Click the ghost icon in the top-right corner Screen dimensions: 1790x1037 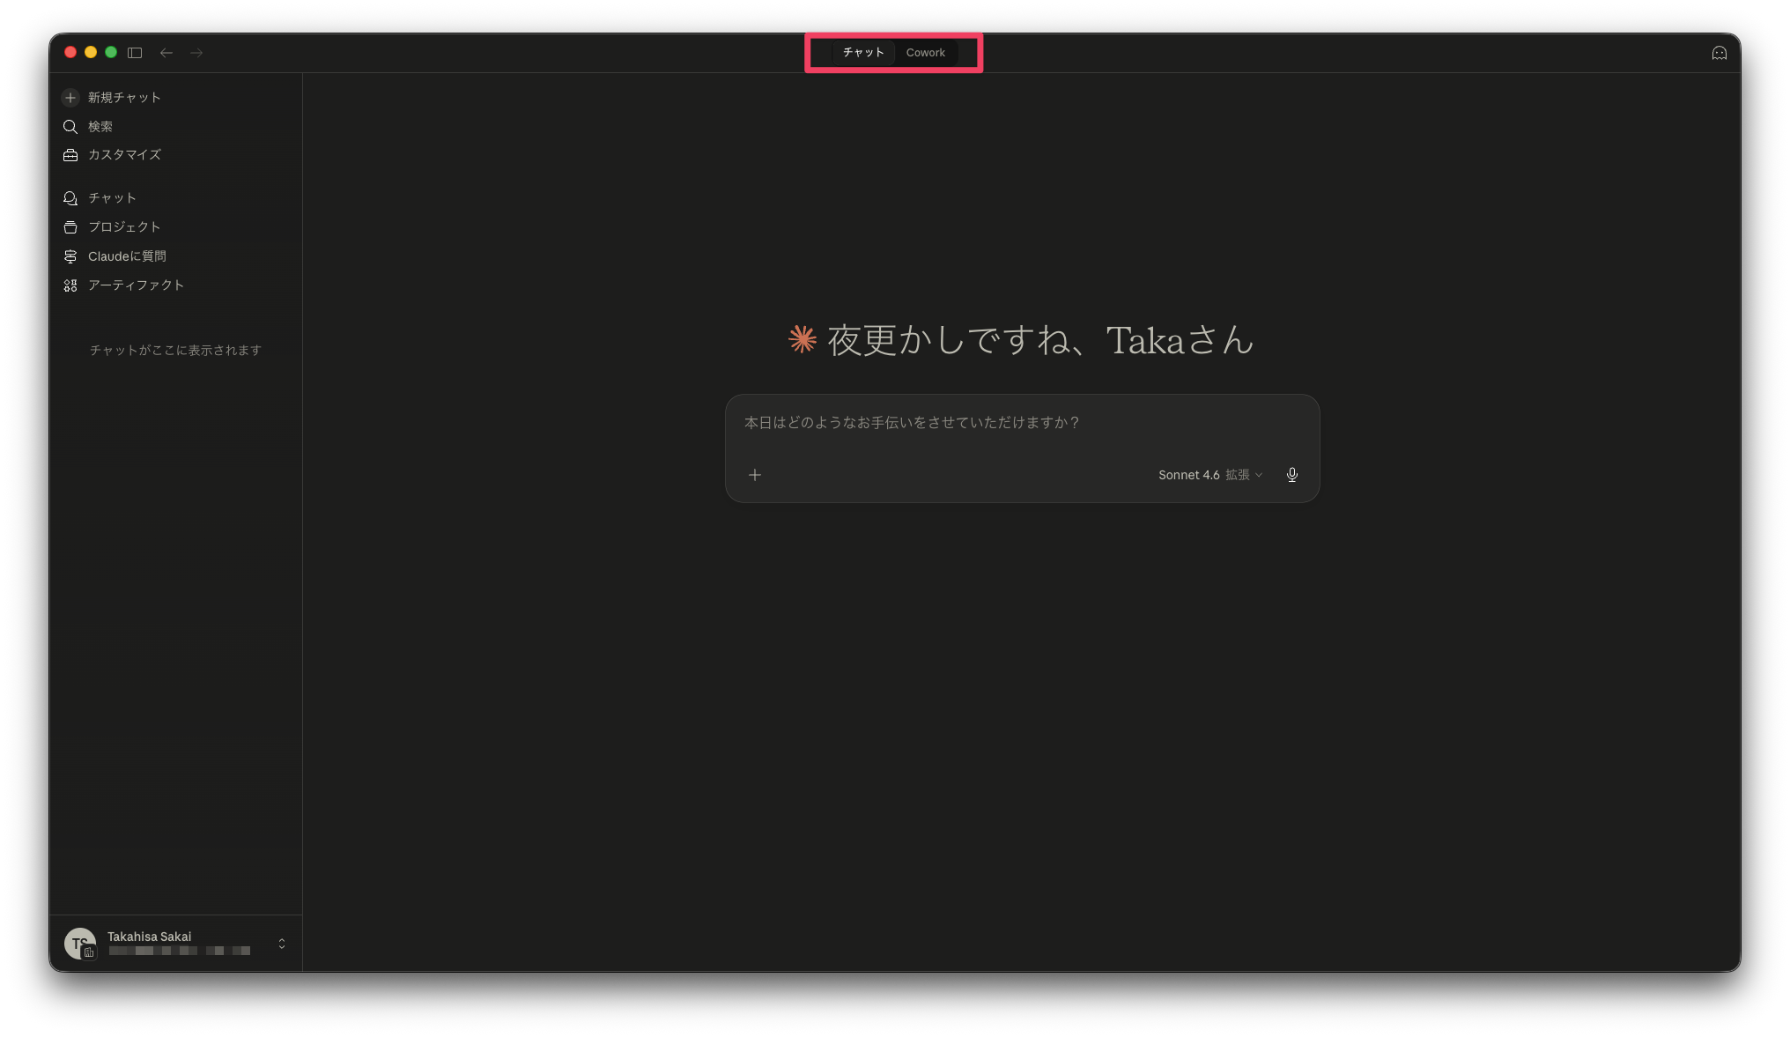point(1719,53)
